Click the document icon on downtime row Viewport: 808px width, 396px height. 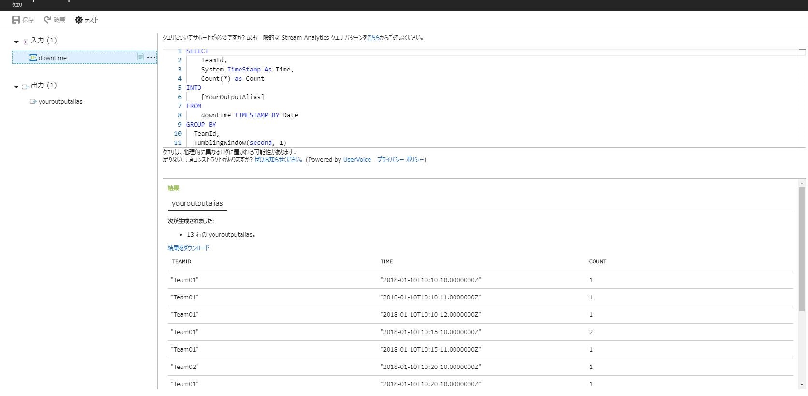[x=140, y=57]
